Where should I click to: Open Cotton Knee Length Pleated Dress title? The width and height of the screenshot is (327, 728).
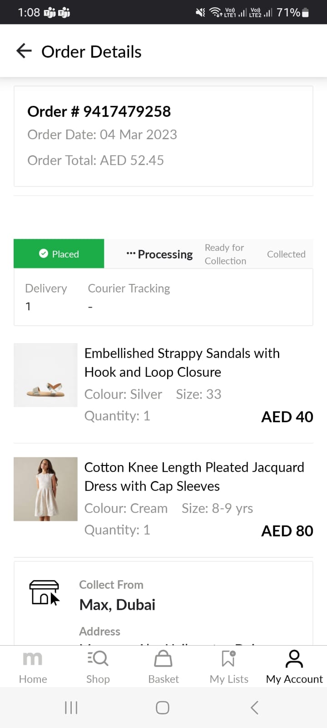click(x=194, y=476)
